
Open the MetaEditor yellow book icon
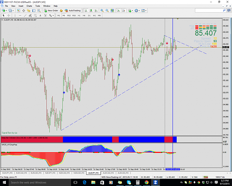click(x=61, y=10)
